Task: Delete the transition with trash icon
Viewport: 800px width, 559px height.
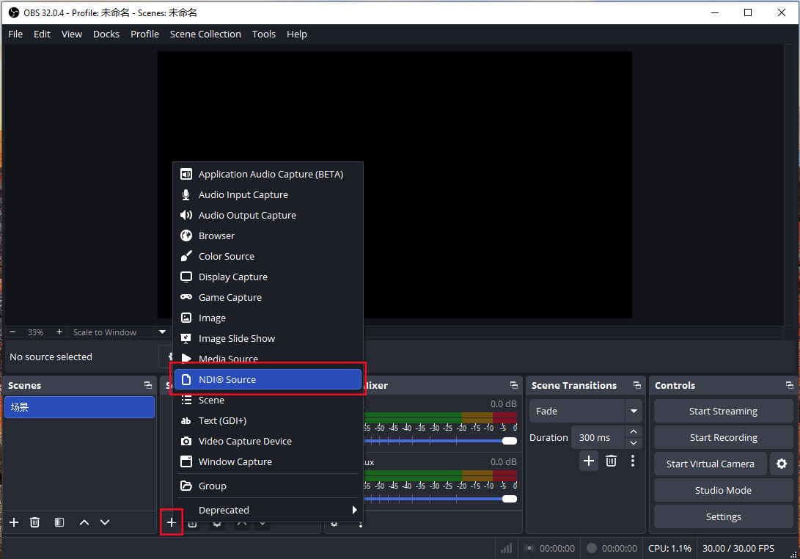Action: [611, 461]
